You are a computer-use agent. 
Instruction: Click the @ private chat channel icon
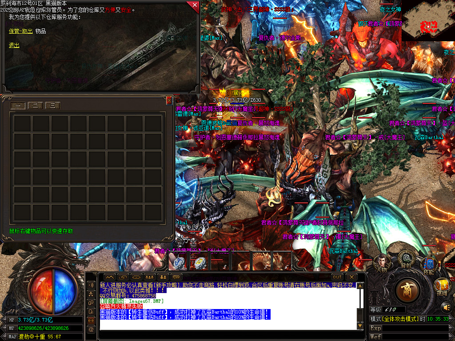coord(91,329)
